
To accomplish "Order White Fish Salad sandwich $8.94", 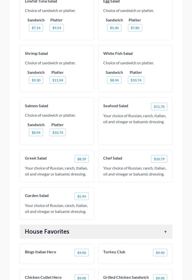I will coord(114,80).
